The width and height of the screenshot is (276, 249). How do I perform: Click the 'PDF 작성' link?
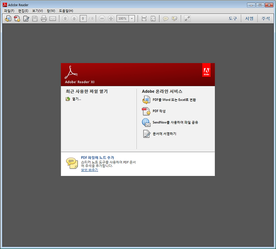159,111
